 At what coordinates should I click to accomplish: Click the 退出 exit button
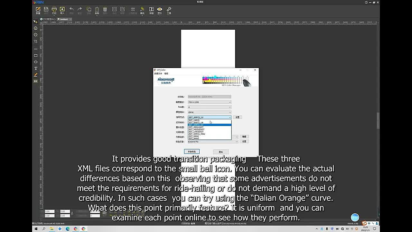point(221,152)
